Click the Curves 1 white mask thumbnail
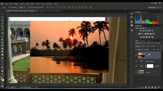The height and width of the screenshot is (91, 163). pos(150,66)
